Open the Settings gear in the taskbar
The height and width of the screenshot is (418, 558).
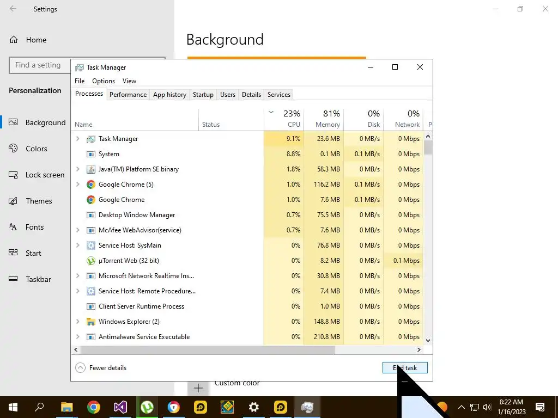(254, 407)
